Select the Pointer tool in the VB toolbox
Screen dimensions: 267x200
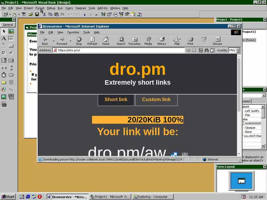(4, 31)
